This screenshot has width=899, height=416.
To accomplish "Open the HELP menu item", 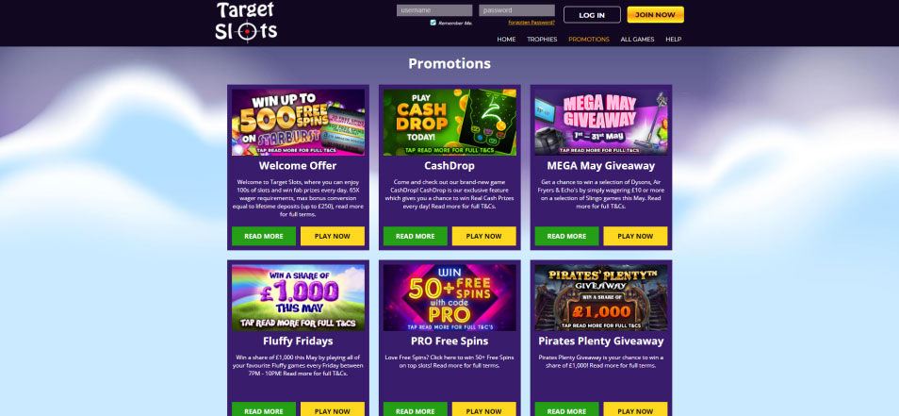I will click(x=673, y=40).
